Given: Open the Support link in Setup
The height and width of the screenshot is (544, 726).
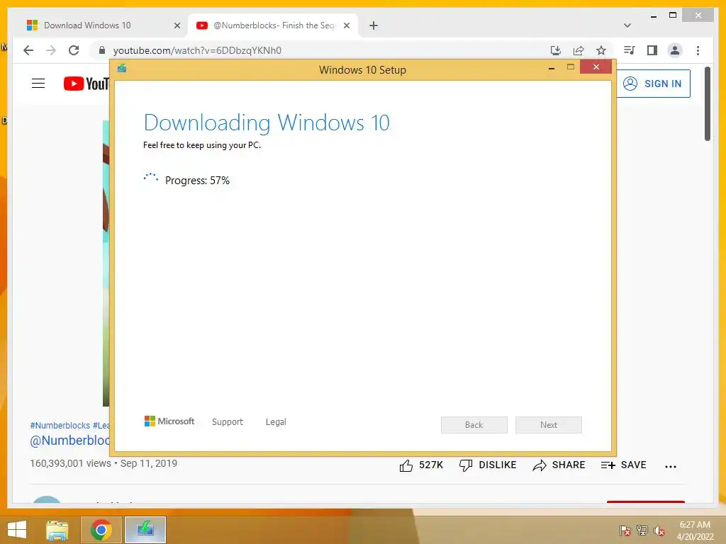Looking at the screenshot, I should [228, 422].
